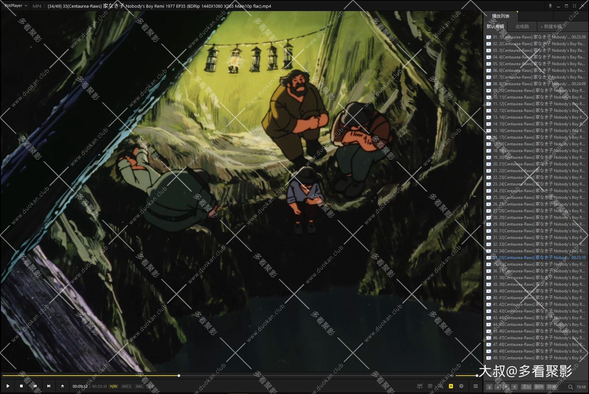
Task: Click the total duration 00:23:10 display
Action: [x=99, y=386]
